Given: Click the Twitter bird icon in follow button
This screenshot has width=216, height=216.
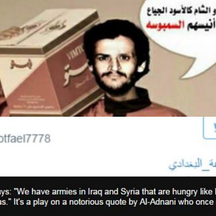Looking at the screenshot, I should tap(214, 128).
